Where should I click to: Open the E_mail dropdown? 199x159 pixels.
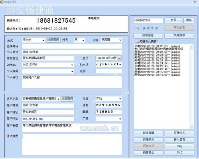(x=120, y=65)
